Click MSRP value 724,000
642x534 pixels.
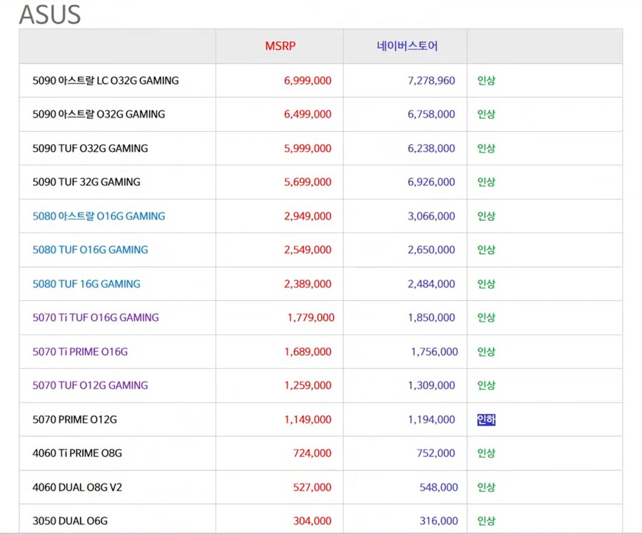[x=312, y=453]
